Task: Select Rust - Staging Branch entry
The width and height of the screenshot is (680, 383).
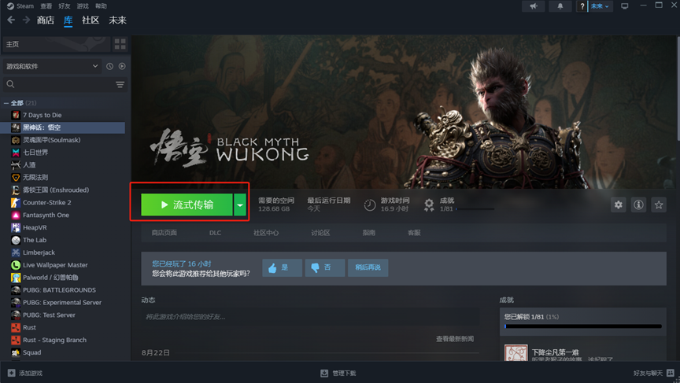Action: (54, 340)
